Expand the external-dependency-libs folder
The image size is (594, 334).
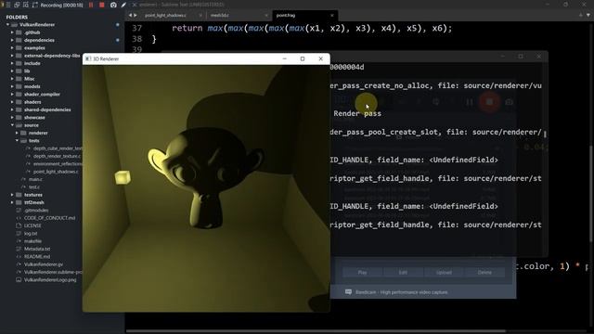tap(12, 56)
